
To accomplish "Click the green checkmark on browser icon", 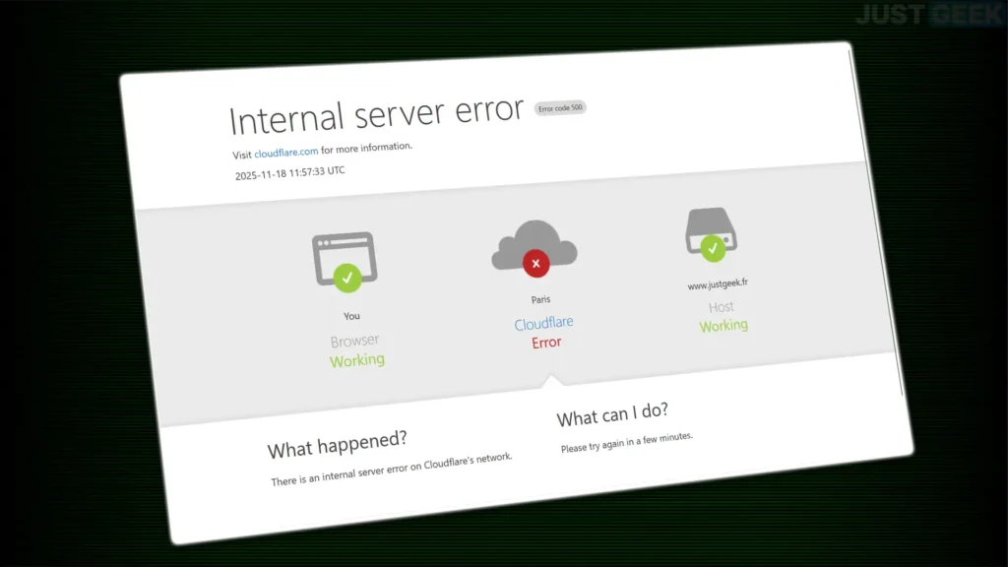I will pyautogui.click(x=347, y=278).
